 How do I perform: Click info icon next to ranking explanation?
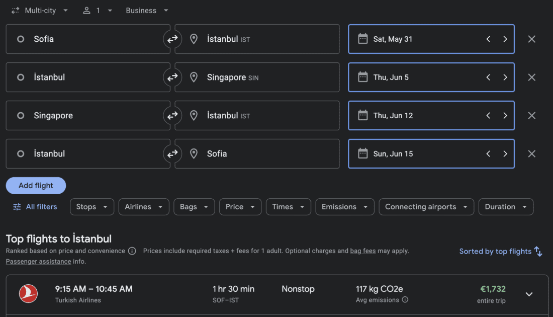(x=132, y=251)
